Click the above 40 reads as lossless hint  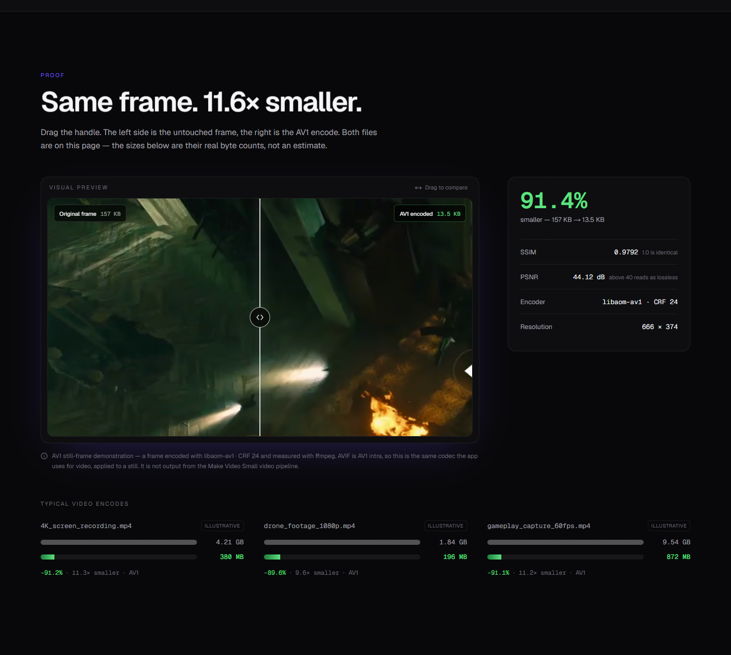pos(643,277)
